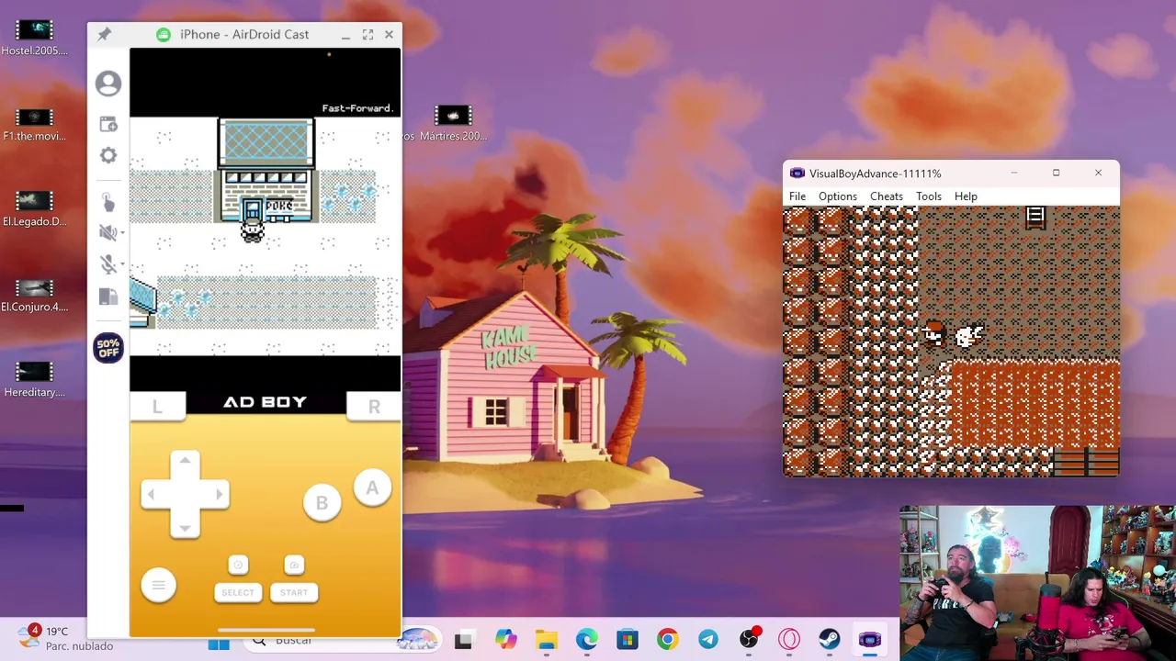
Task: Enable touch control in AirDroid Cast sidebar
Action: click(x=108, y=202)
